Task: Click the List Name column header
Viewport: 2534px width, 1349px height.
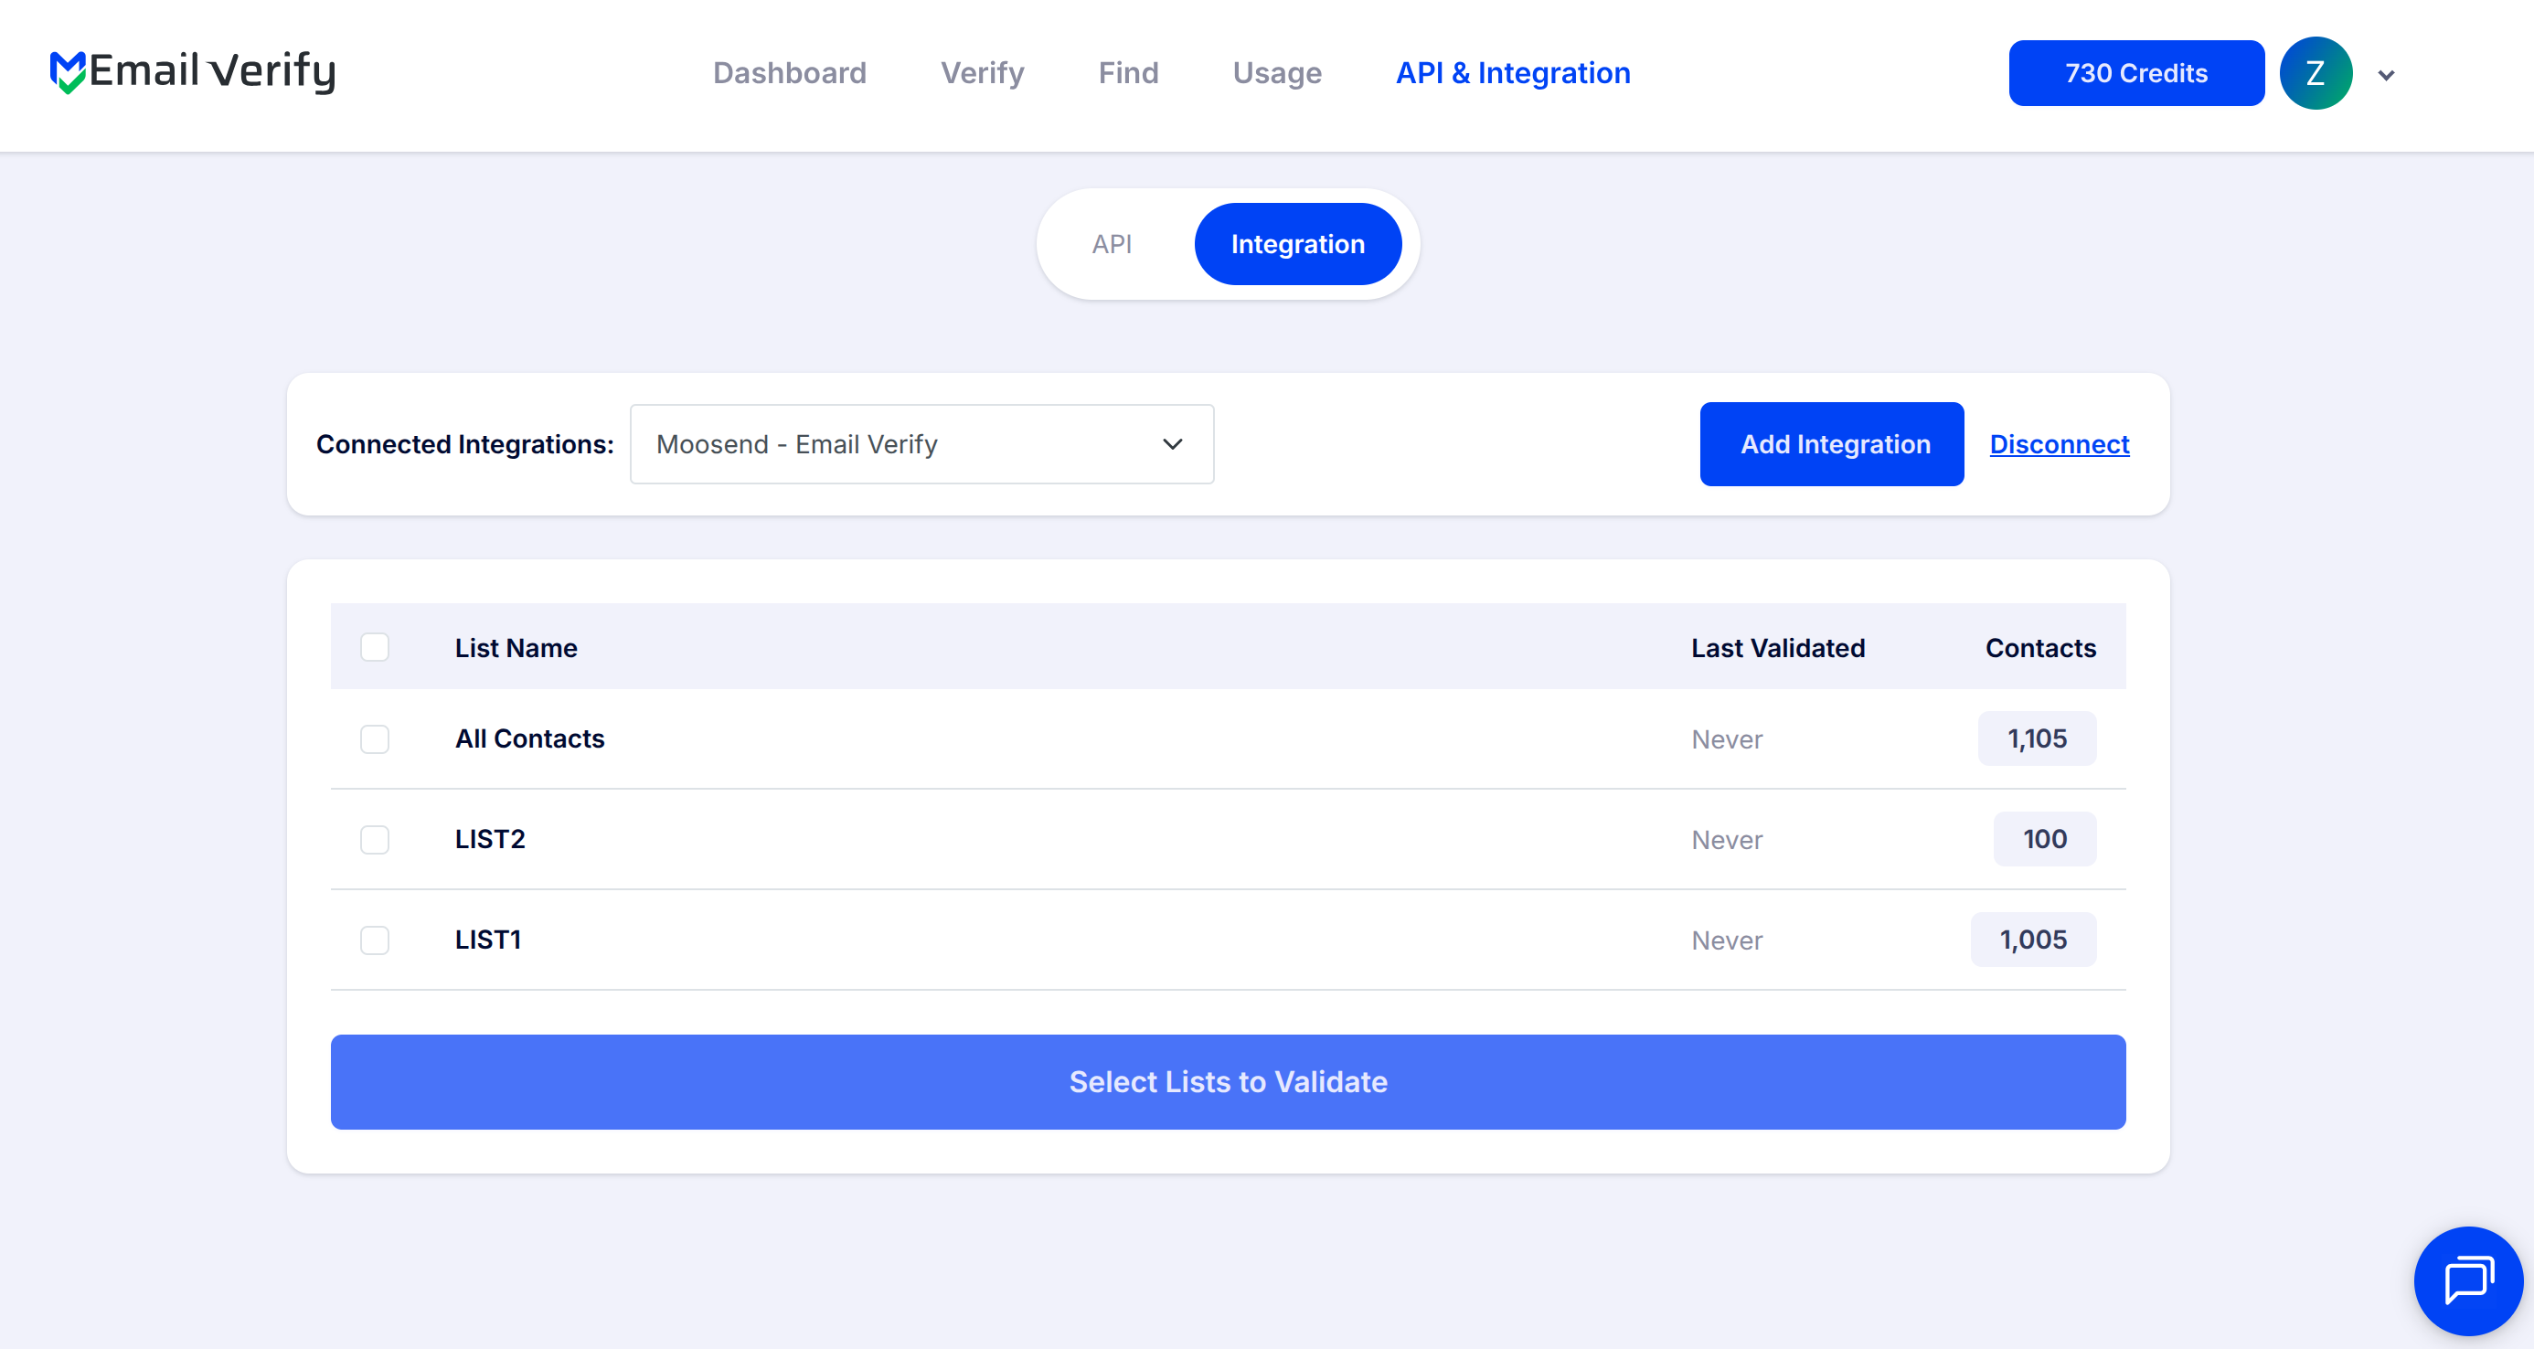Action: [516, 648]
